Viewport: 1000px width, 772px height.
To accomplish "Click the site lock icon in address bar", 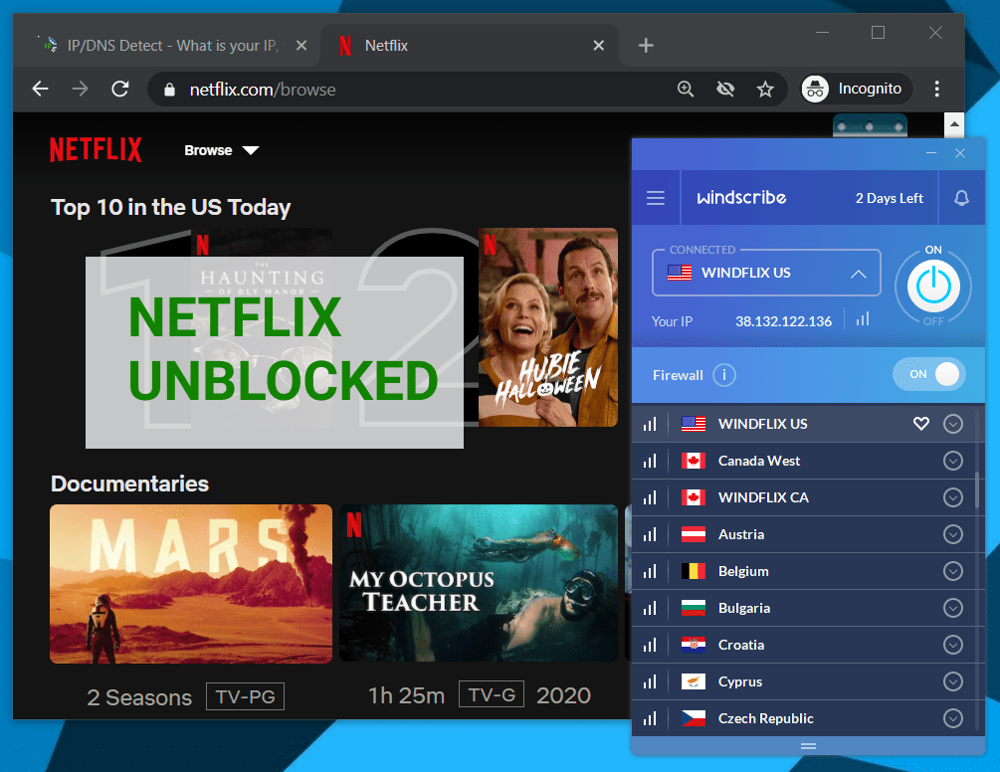I will (x=169, y=90).
